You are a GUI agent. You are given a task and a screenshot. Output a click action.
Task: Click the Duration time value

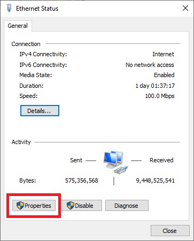155,86
